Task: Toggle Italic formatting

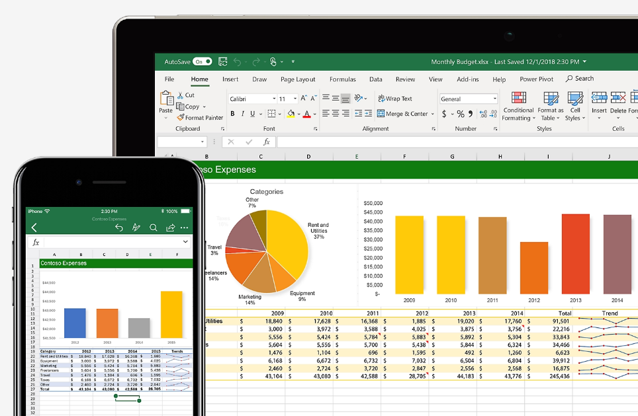Action: pyautogui.click(x=242, y=114)
